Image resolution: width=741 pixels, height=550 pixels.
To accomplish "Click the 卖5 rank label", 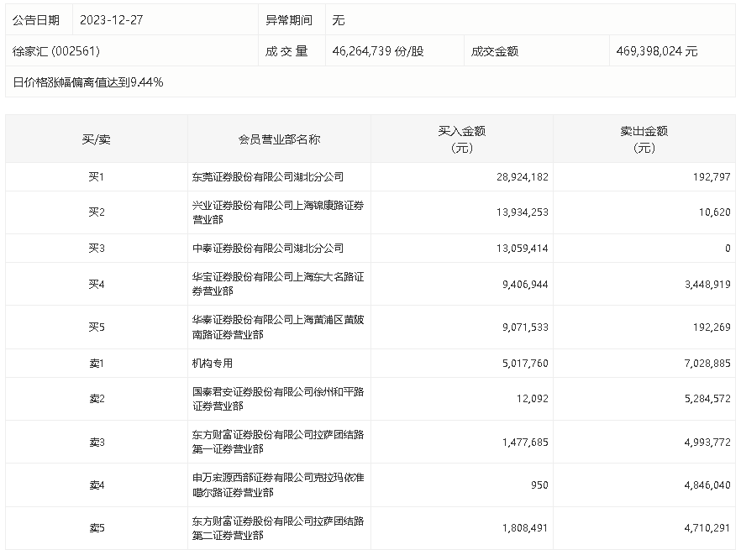I will pyautogui.click(x=97, y=528).
